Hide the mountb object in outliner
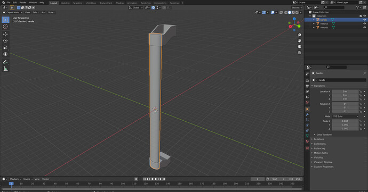 pos(364,28)
